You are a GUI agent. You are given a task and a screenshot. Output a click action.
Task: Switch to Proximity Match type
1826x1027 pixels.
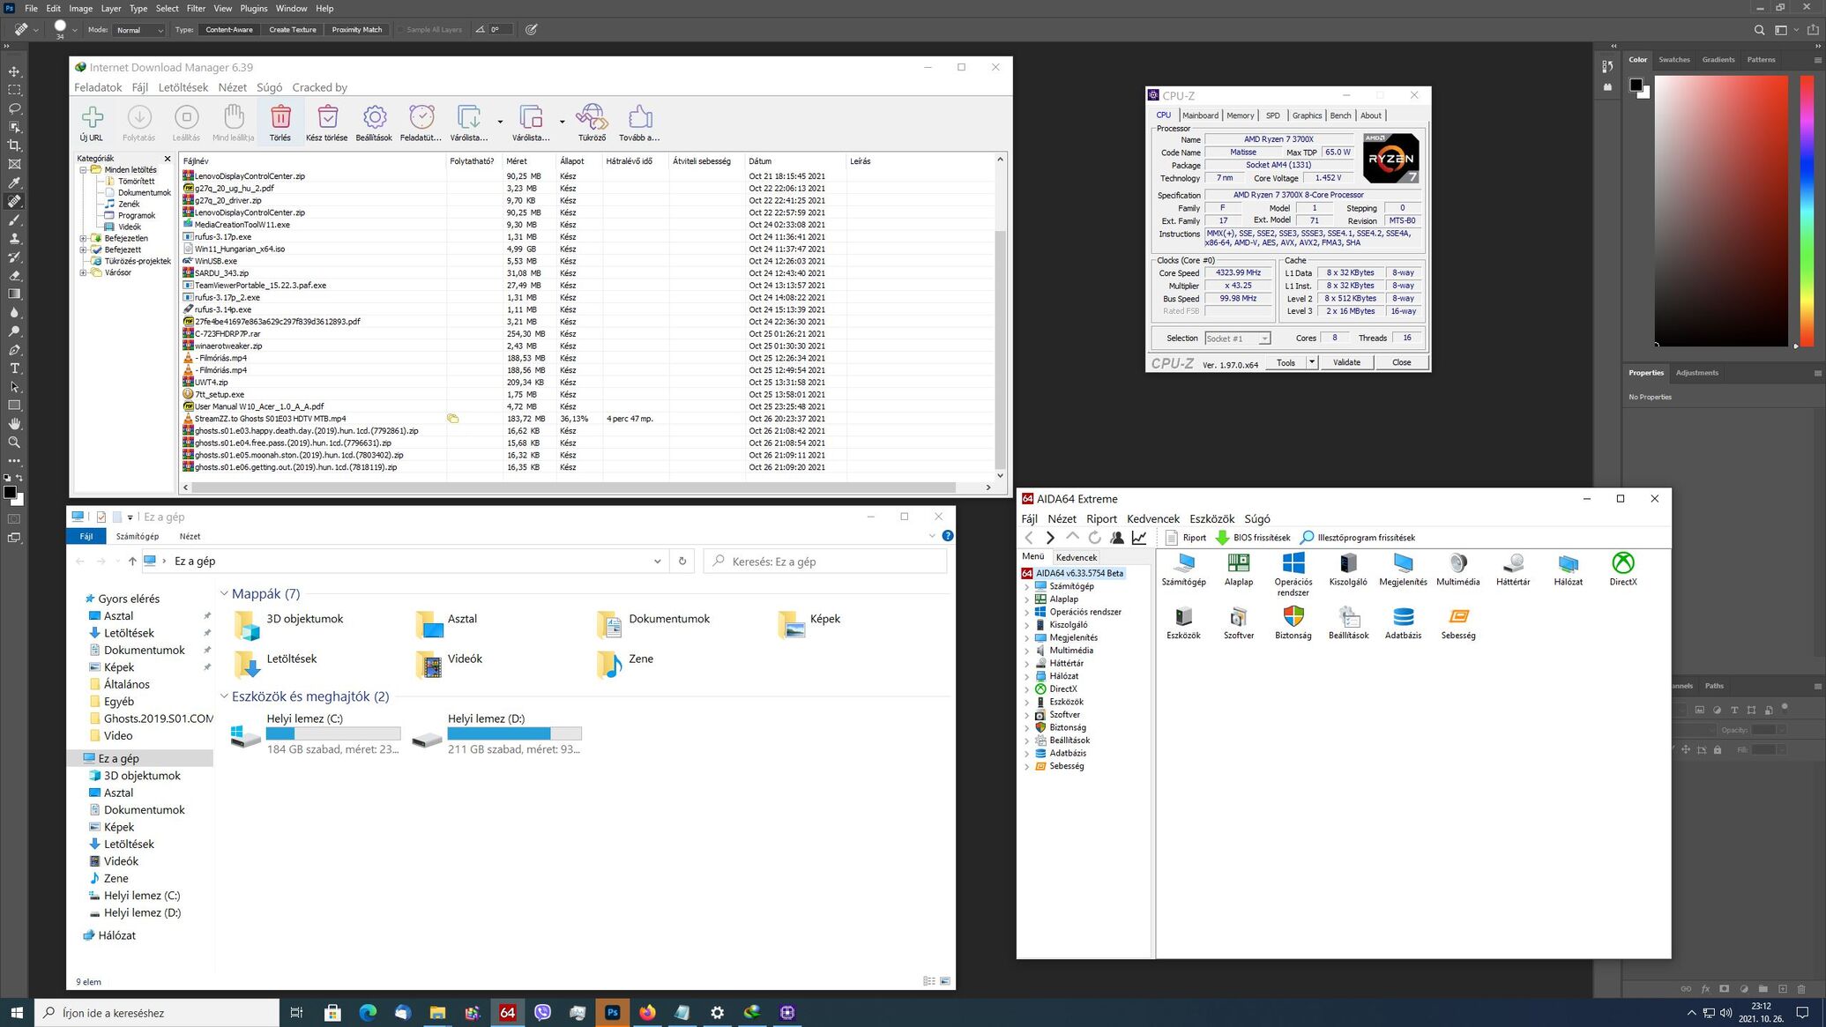pyautogui.click(x=356, y=30)
